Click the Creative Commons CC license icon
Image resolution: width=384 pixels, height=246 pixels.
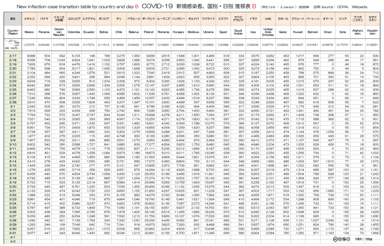[x=335, y=239]
